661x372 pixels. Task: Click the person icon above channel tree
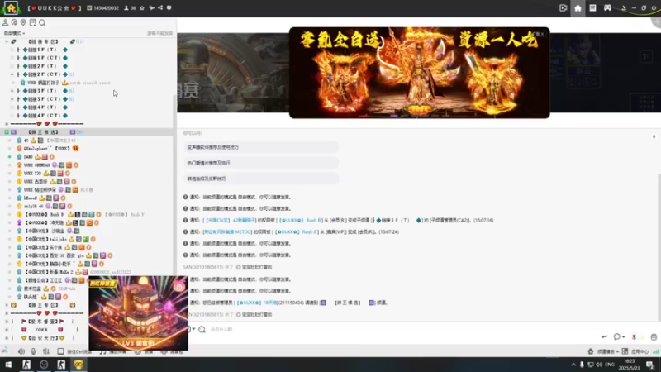click(x=6, y=22)
